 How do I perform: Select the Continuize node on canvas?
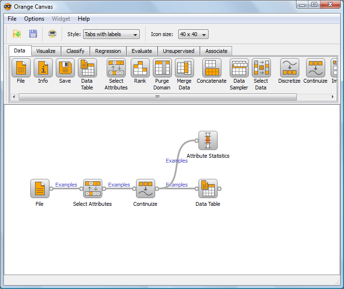click(146, 188)
